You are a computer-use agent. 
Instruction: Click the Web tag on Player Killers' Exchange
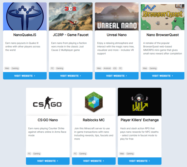point(122,154)
